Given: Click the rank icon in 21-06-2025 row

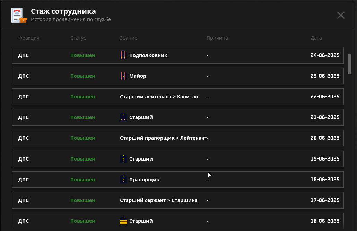Looking at the screenshot, I should pyautogui.click(x=123, y=117).
